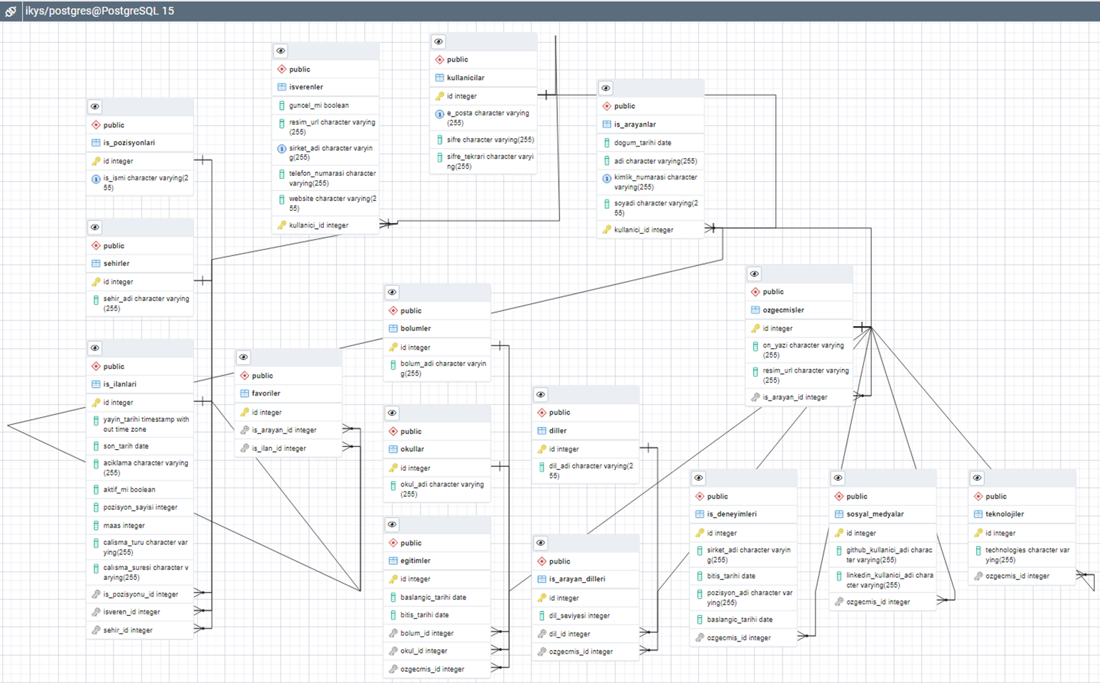Toggle eye icon on is_deneyimleri table
The image size is (1100, 683).
699,478
